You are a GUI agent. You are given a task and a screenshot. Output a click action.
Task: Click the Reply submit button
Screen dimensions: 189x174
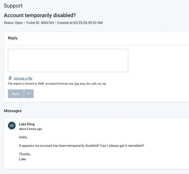16,94
